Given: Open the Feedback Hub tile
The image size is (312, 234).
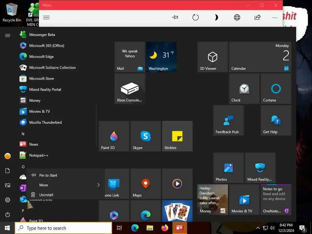Looking at the screenshot, I should tap(229, 120).
